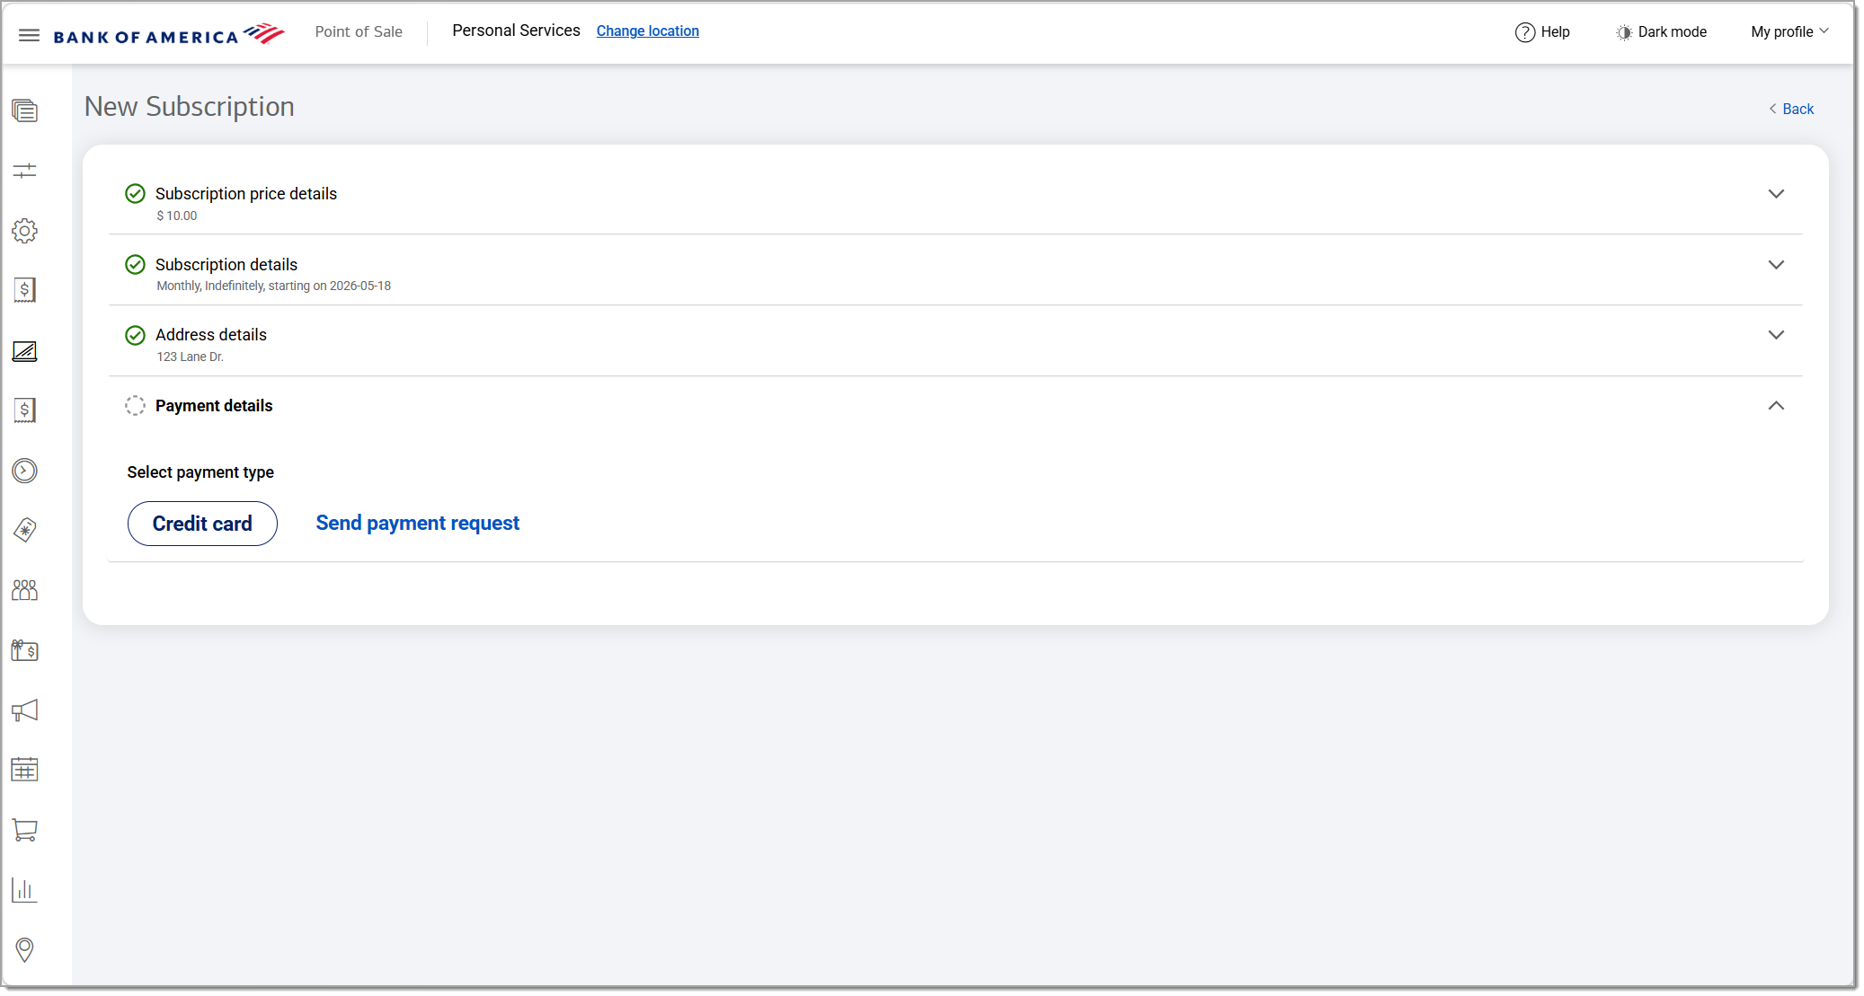Open the lower dollar receipt sidebar icon
This screenshot has height=996, width=1864.
pos(24,410)
